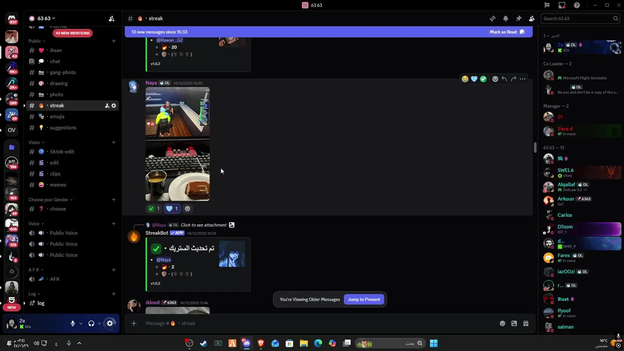
Task: Click 43 NEW MENTIONS pill
Action: click(73, 33)
